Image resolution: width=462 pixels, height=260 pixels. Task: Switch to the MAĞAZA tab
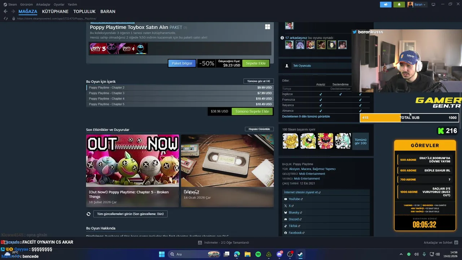coord(28,12)
